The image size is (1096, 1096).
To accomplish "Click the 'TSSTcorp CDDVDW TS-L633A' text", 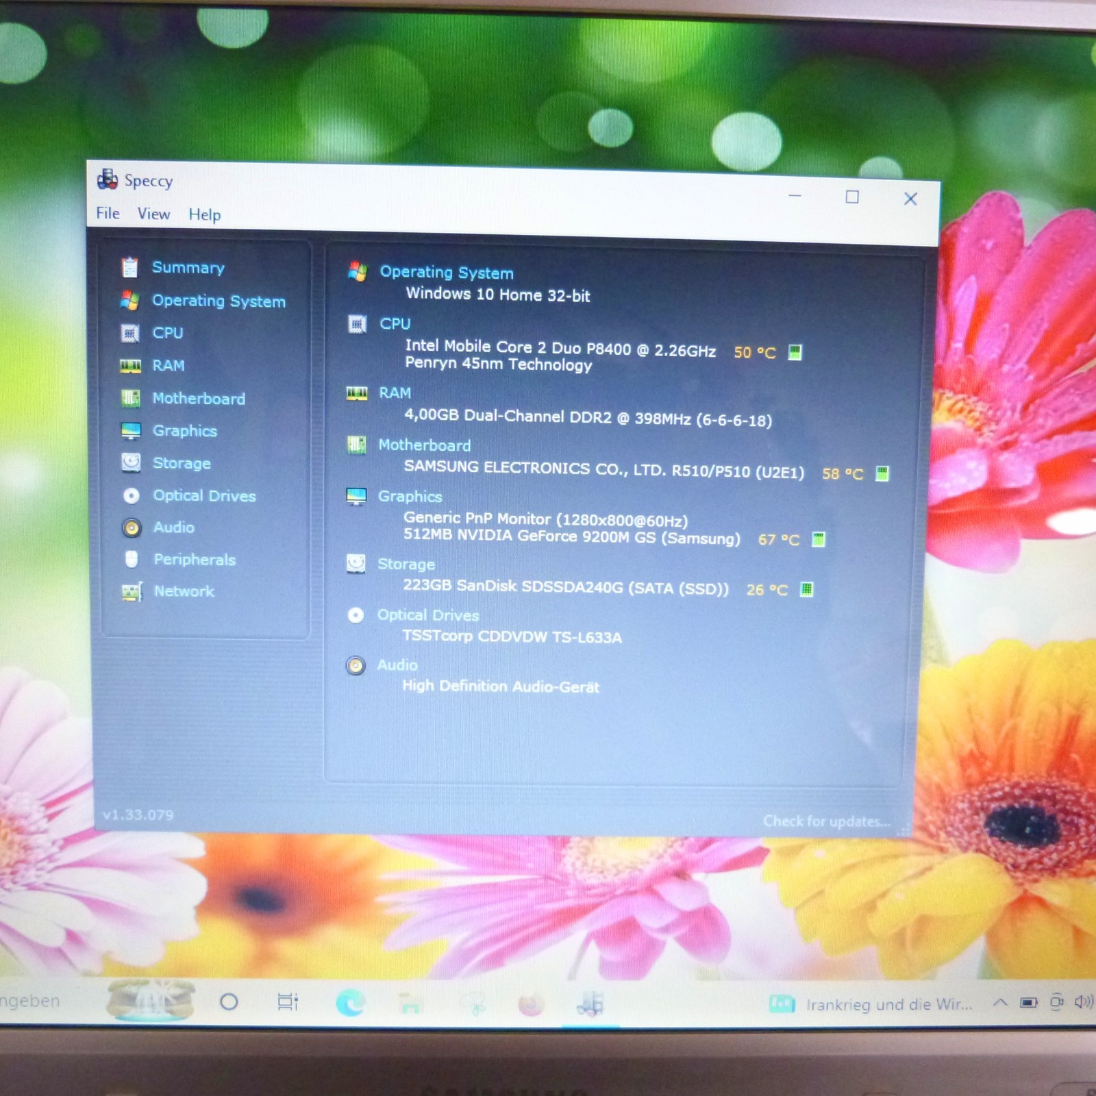I will (x=512, y=637).
